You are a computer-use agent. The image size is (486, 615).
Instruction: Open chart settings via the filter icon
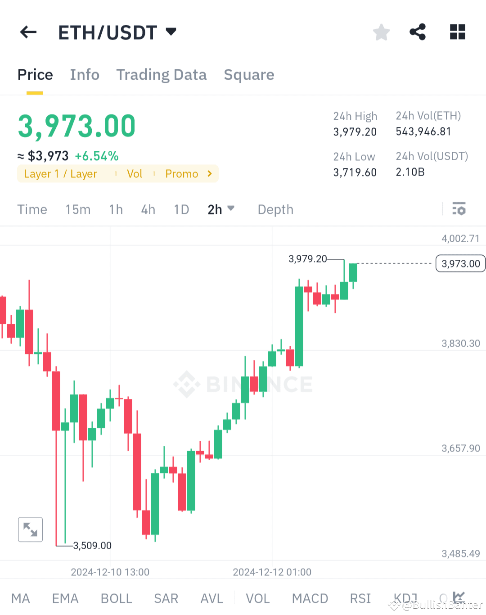[459, 209]
